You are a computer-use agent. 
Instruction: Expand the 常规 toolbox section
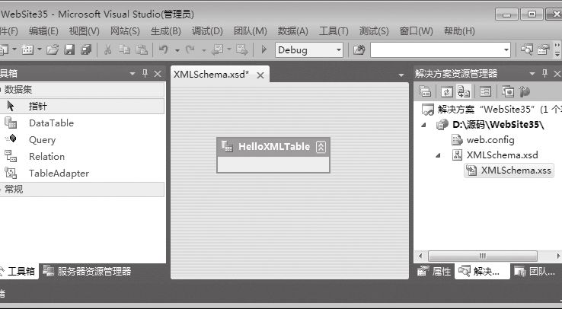pos(82,190)
